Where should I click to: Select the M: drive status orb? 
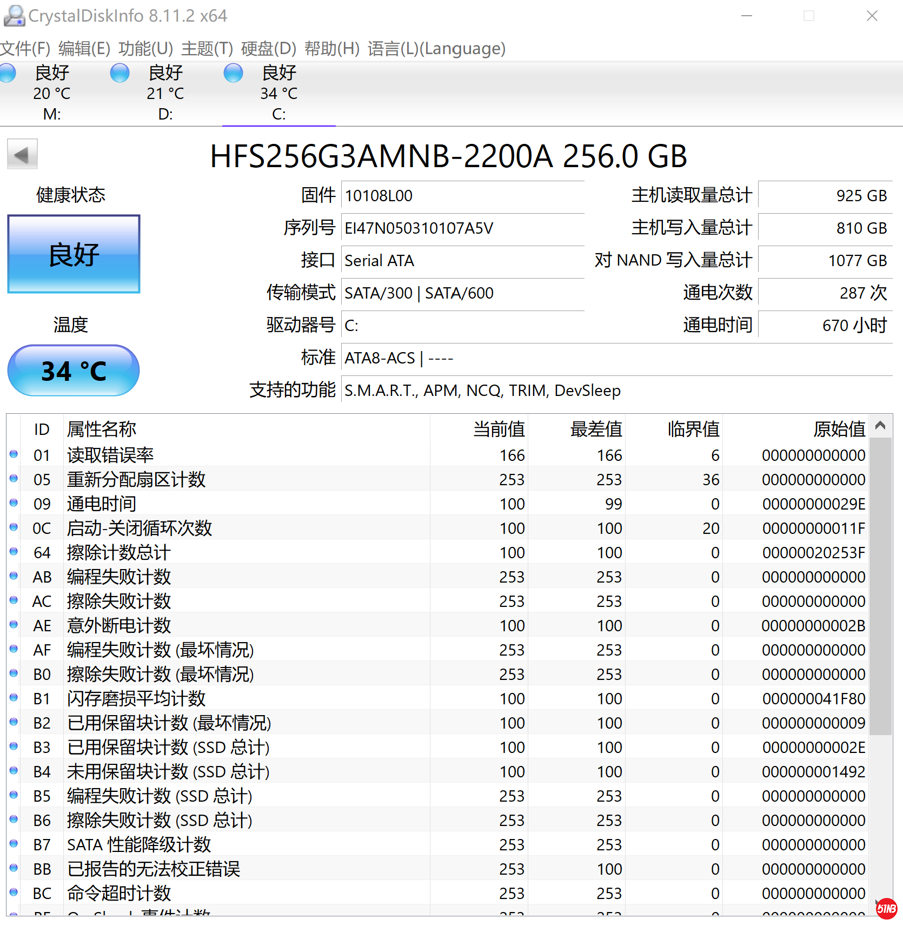[8, 73]
